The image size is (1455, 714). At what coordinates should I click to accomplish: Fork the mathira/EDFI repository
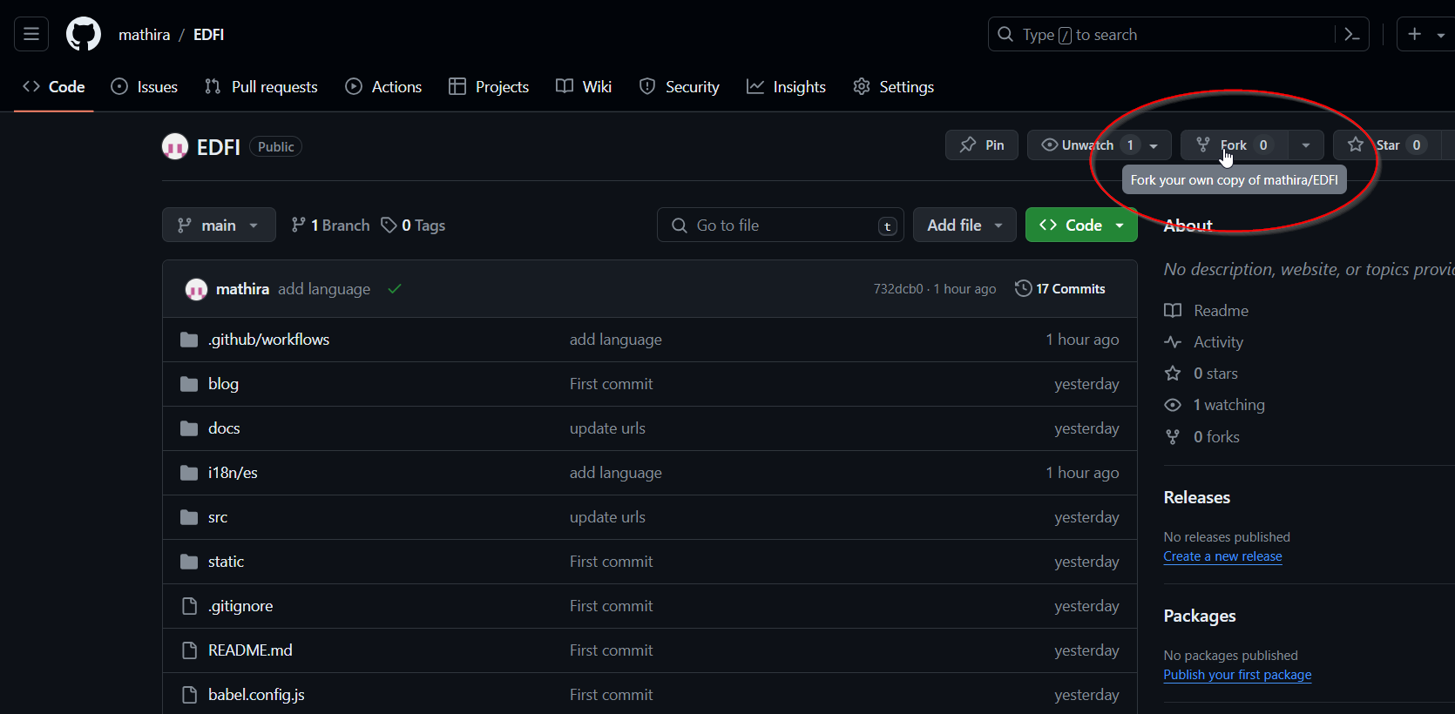pyautogui.click(x=1234, y=145)
